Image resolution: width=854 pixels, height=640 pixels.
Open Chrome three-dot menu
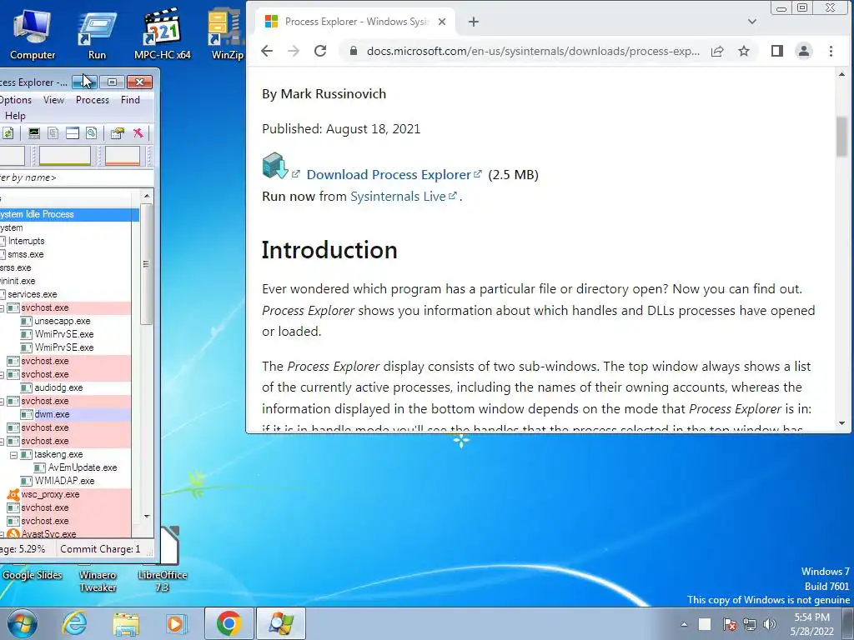[x=831, y=51]
